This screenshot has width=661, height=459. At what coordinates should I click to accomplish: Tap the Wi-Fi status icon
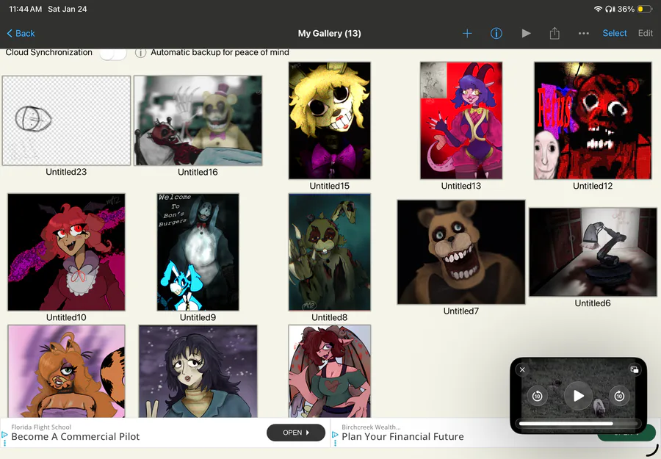pos(598,9)
